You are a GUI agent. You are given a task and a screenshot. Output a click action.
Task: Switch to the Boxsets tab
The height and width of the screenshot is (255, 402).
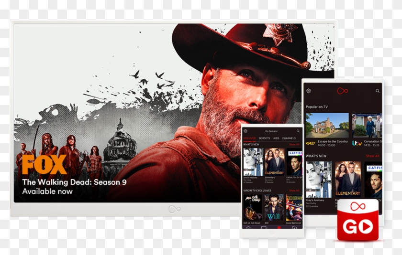coord(264,138)
